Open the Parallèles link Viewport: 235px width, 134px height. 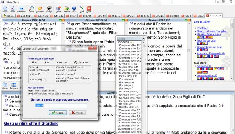click(202, 28)
